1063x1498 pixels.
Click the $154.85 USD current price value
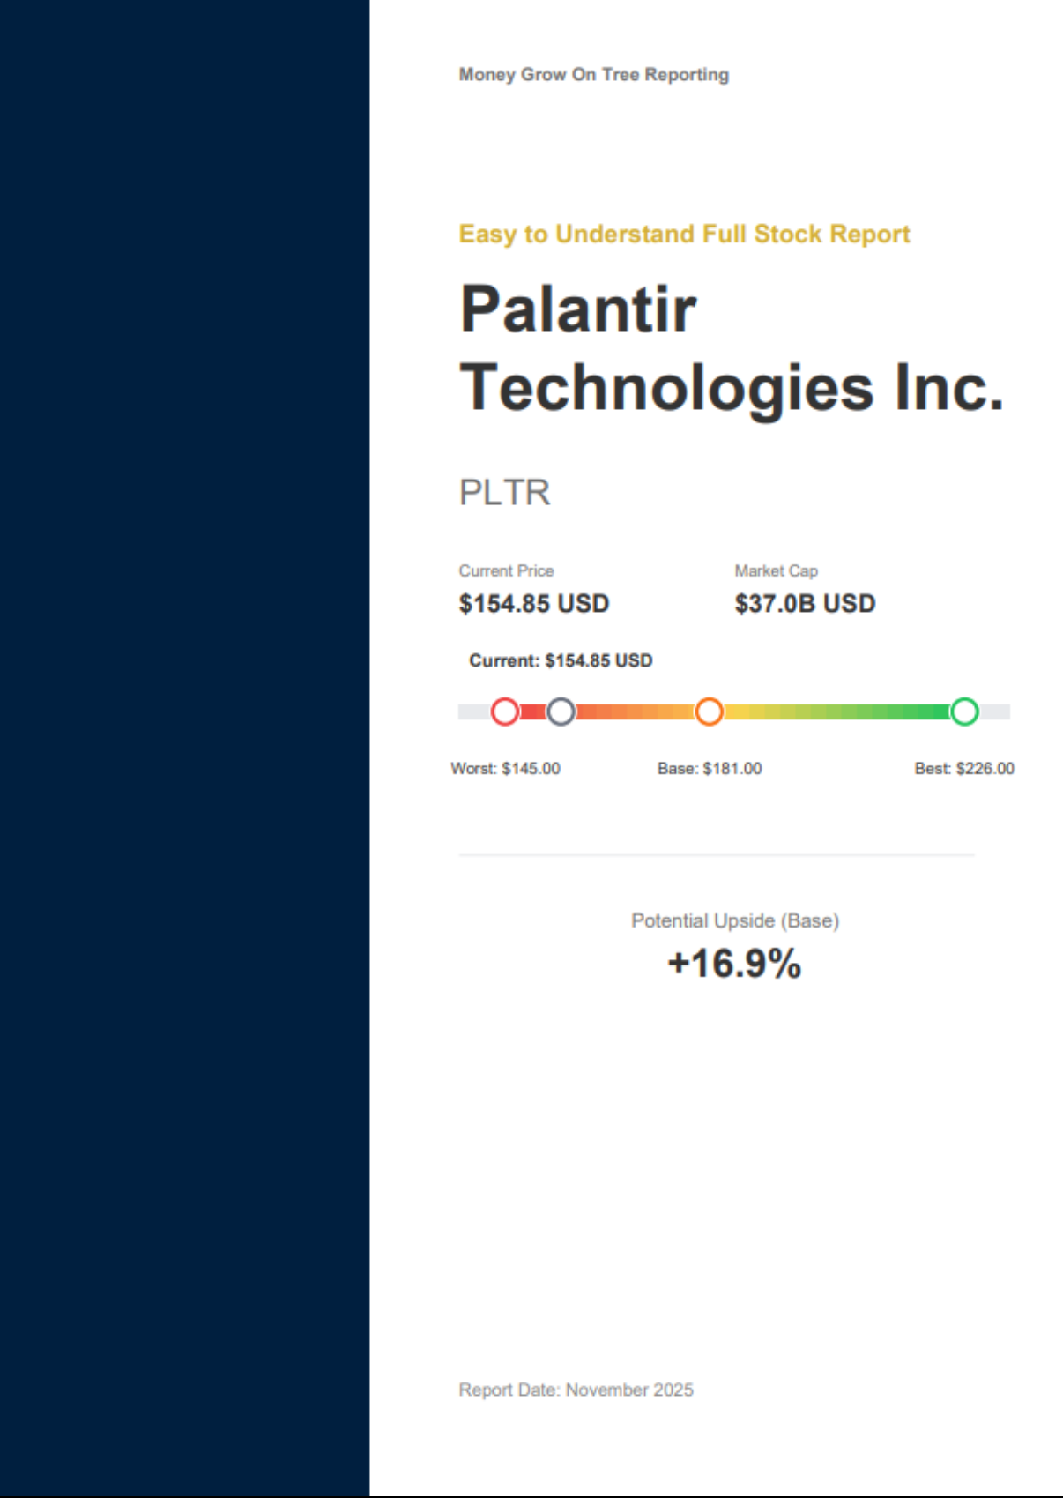pyautogui.click(x=533, y=604)
